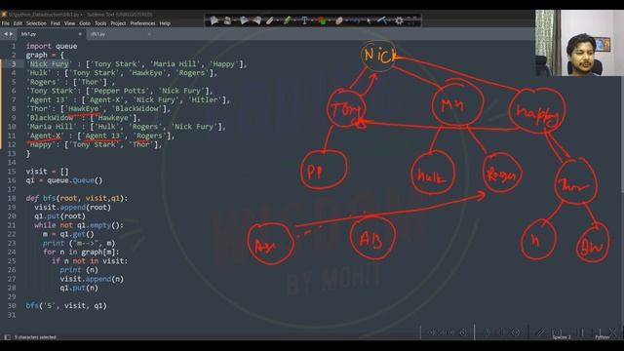Viewport: 624px width, 351px height.
Task: Toggle the side bar icon in status bar
Action: (x=7, y=337)
